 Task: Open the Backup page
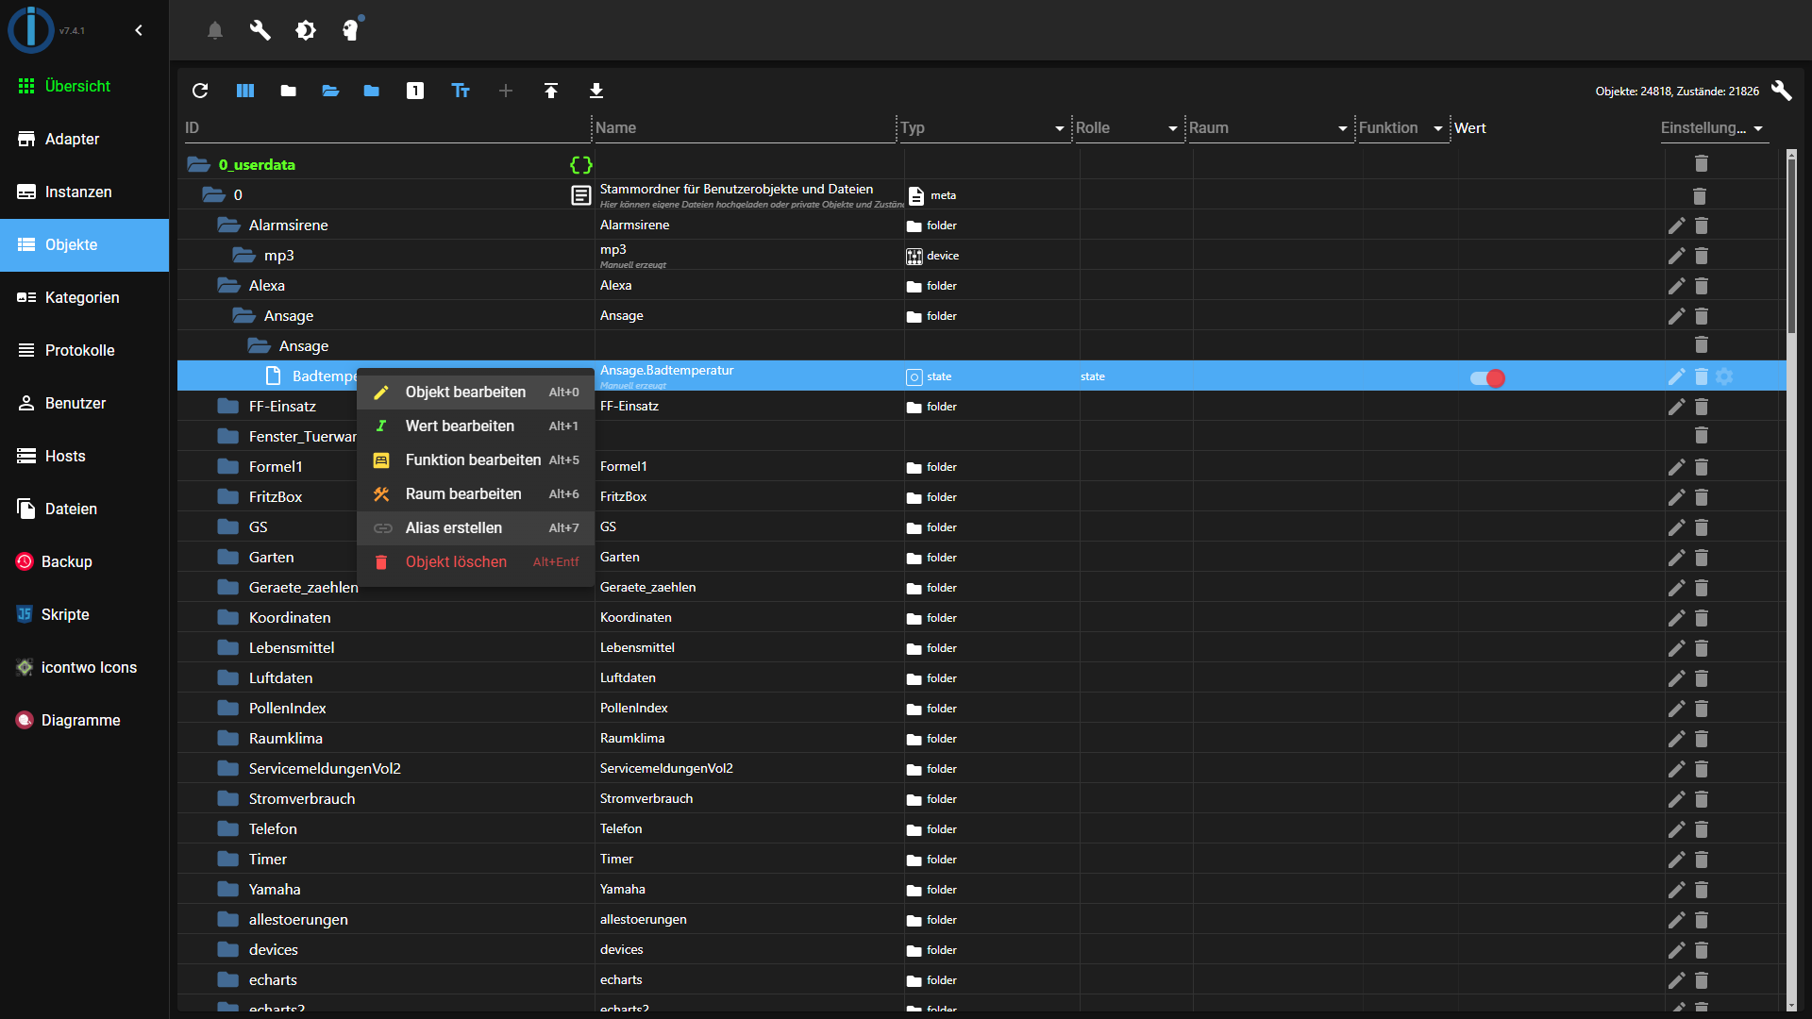pos(84,561)
